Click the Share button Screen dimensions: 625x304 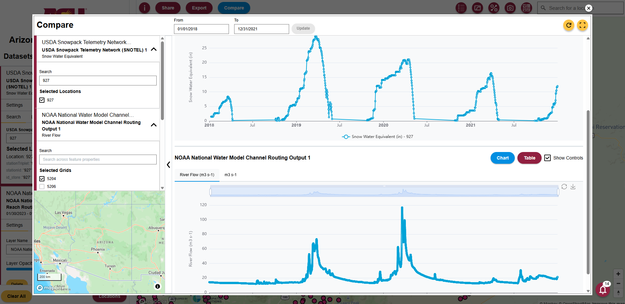coord(168,8)
